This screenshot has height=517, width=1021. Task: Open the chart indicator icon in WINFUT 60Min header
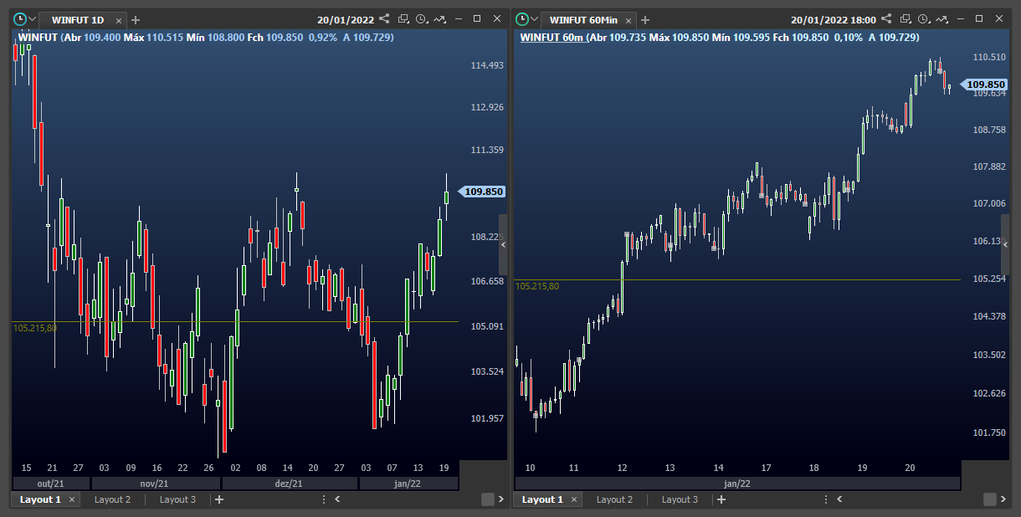(941, 18)
